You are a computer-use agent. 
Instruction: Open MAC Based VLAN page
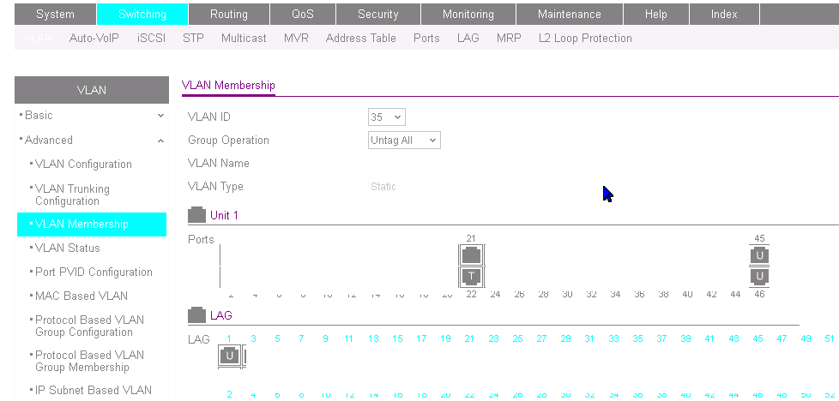[81, 296]
